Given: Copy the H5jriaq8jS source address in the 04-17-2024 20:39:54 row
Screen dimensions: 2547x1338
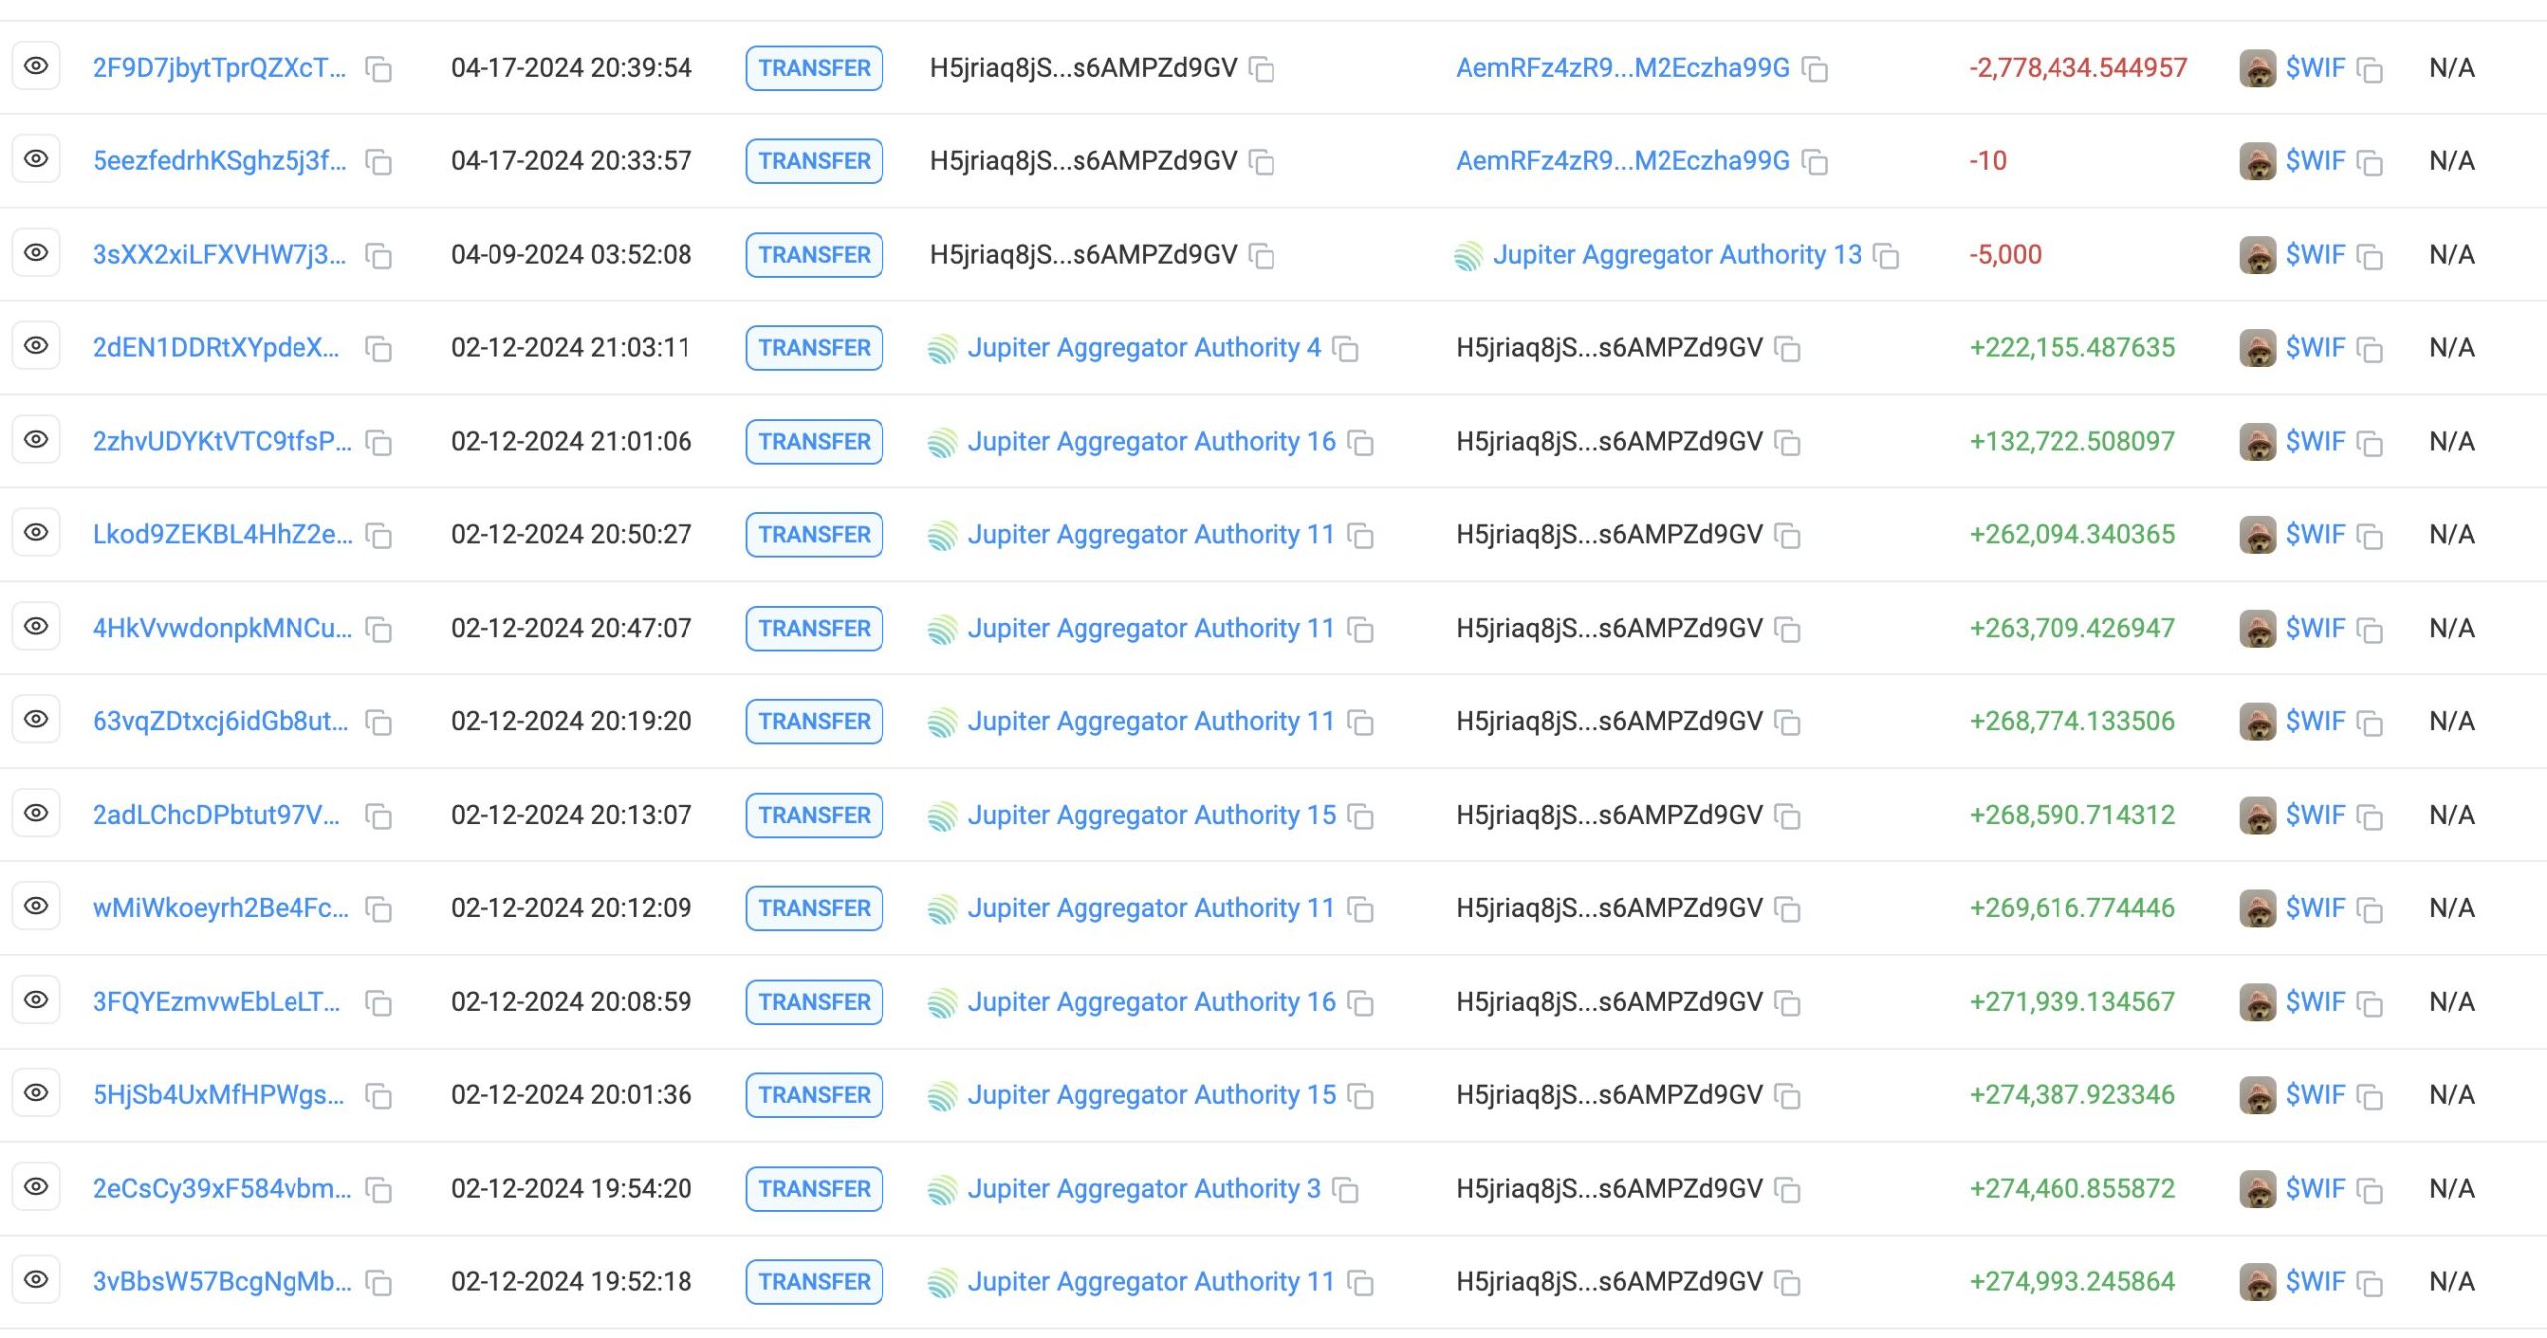Looking at the screenshot, I should (1262, 69).
